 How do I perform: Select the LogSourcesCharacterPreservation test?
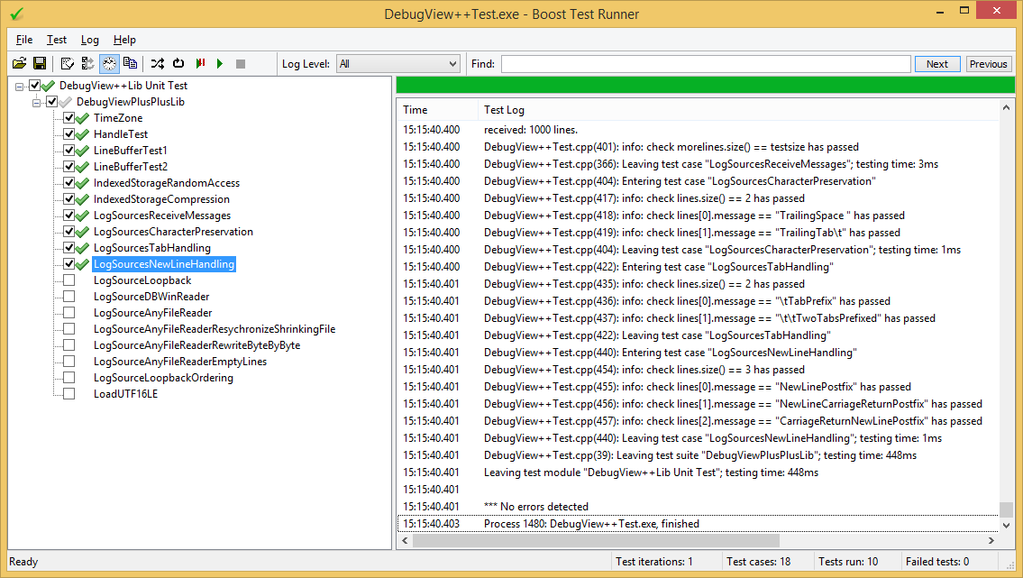pyautogui.click(x=173, y=232)
